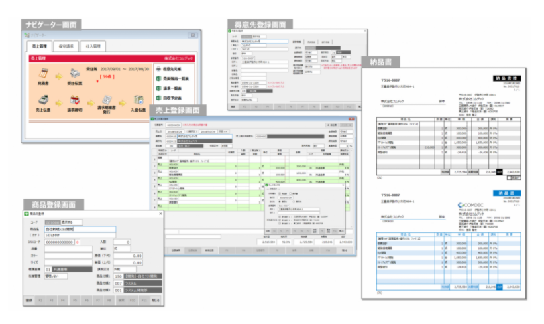
Task: Switch to 売上管理 tab in Navigator
Action: 39,46
